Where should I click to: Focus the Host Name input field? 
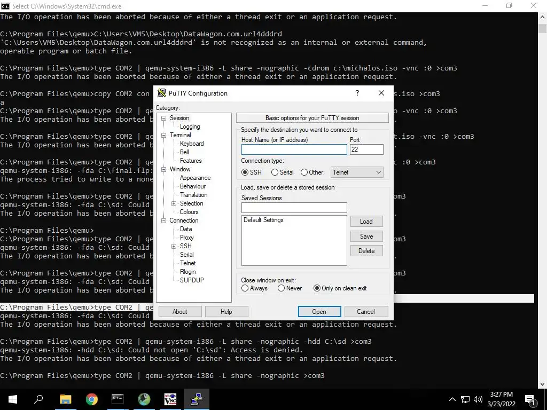coord(294,149)
